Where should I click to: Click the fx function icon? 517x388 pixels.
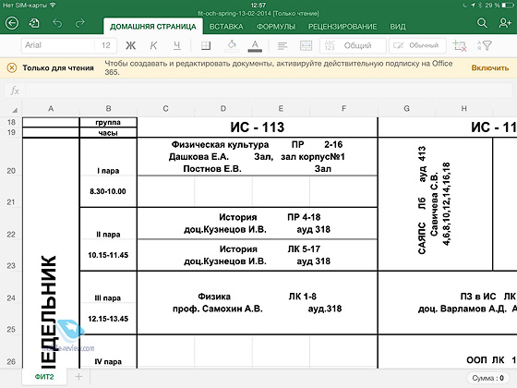(x=15, y=91)
